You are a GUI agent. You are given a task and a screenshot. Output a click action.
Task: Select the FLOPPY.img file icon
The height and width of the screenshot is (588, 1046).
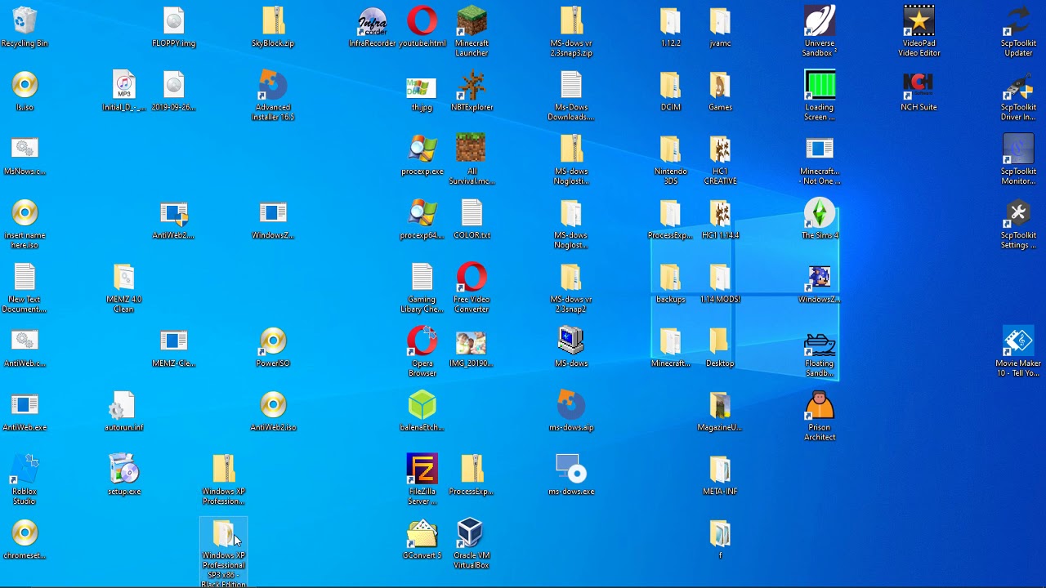point(173,20)
